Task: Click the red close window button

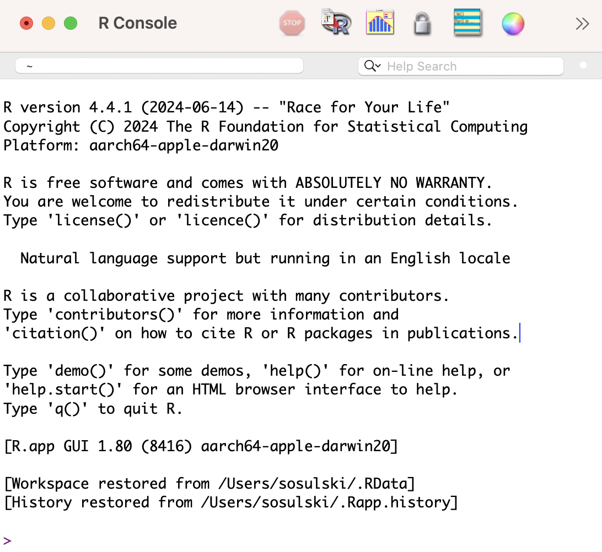Action: point(26,23)
